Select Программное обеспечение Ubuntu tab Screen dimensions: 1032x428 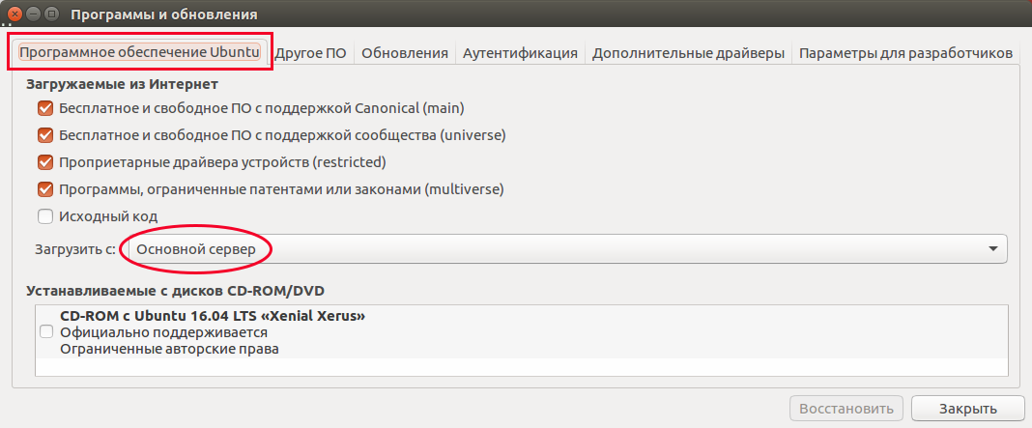click(139, 53)
